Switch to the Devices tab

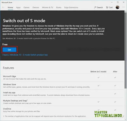(36, 7)
